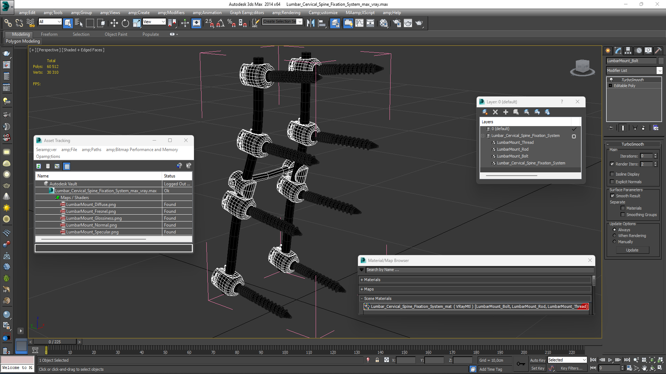Enable Isoline Display checkbox

612,174
